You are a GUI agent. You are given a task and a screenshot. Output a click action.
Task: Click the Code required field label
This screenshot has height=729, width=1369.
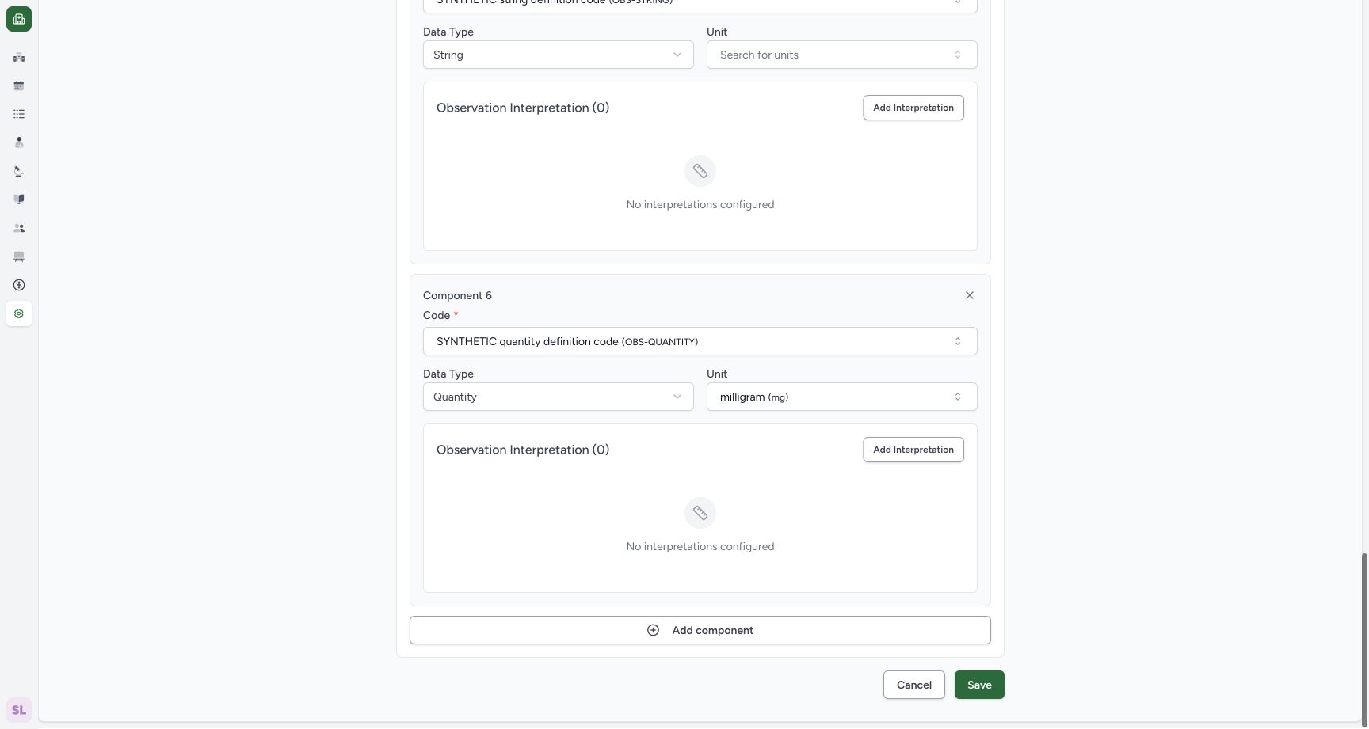(x=440, y=315)
